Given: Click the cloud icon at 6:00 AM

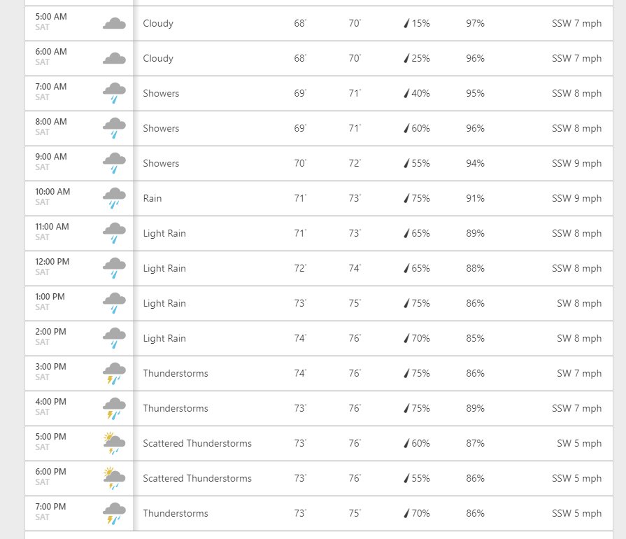Looking at the screenshot, I should click(x=114, y=58).
